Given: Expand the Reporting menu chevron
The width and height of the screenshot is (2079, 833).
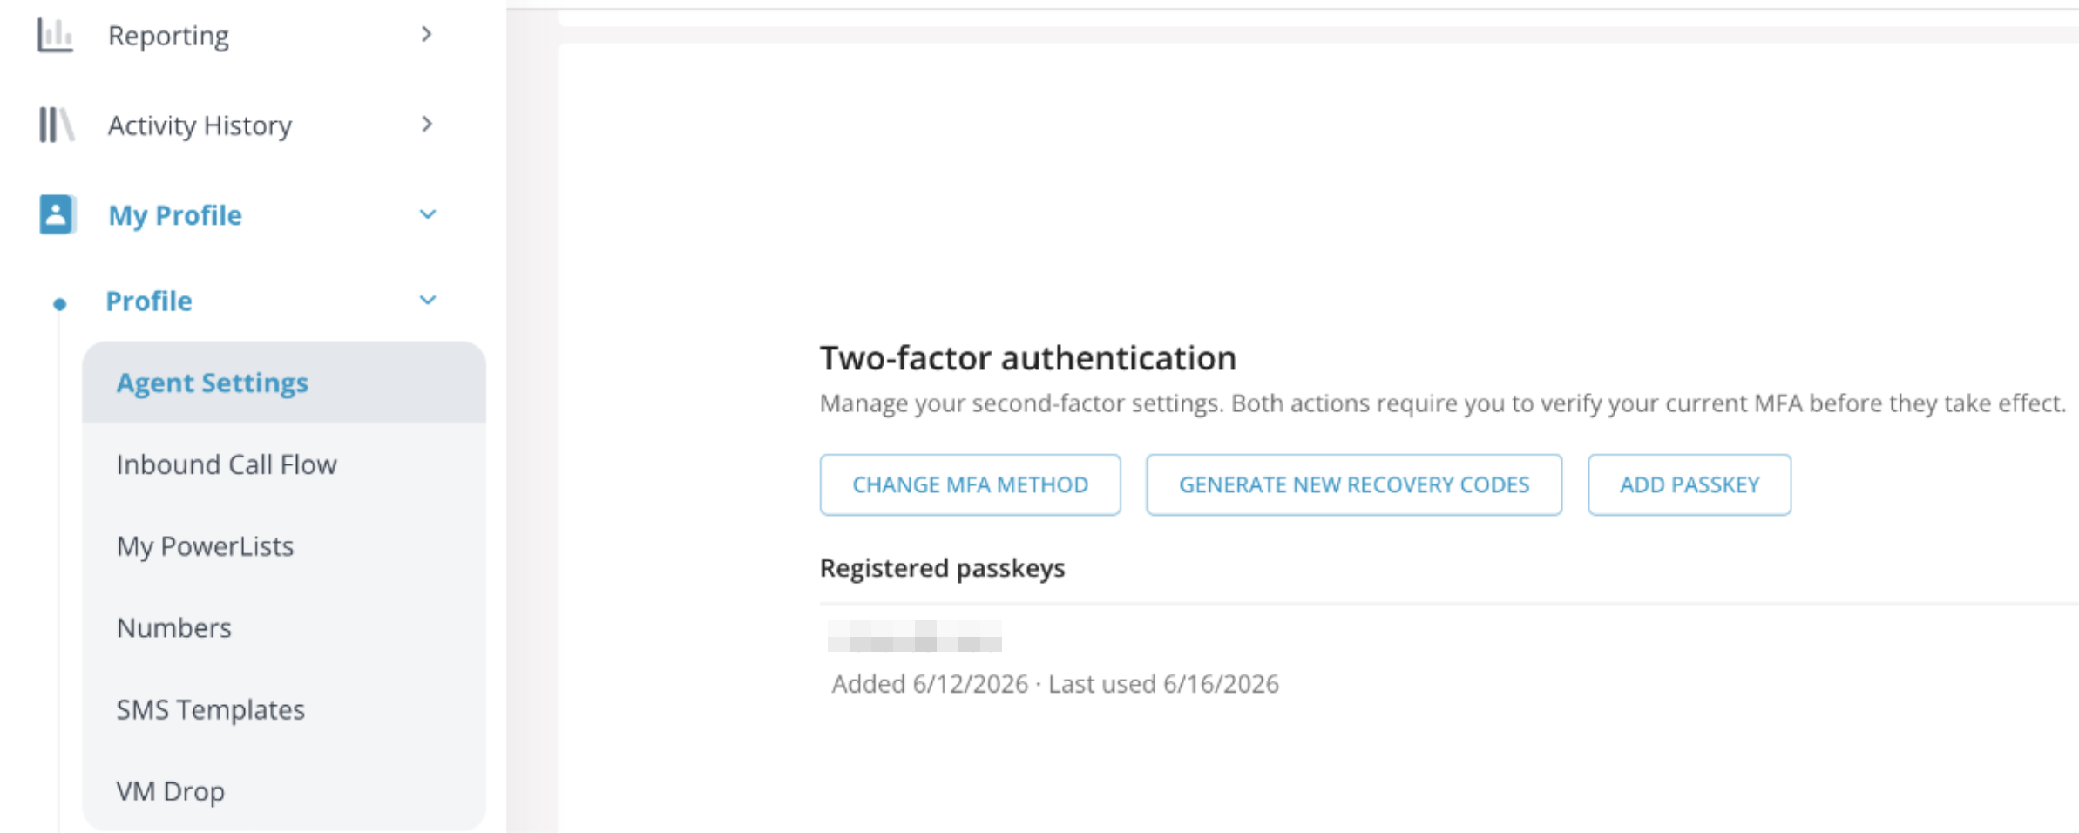Looking at the screenshot, I should click(426, 34).
